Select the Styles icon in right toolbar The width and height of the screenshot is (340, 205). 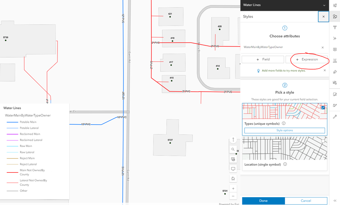(335, 16)
